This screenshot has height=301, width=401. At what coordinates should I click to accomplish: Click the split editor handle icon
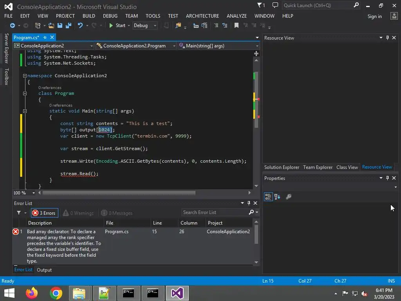[x=256, y=53]
